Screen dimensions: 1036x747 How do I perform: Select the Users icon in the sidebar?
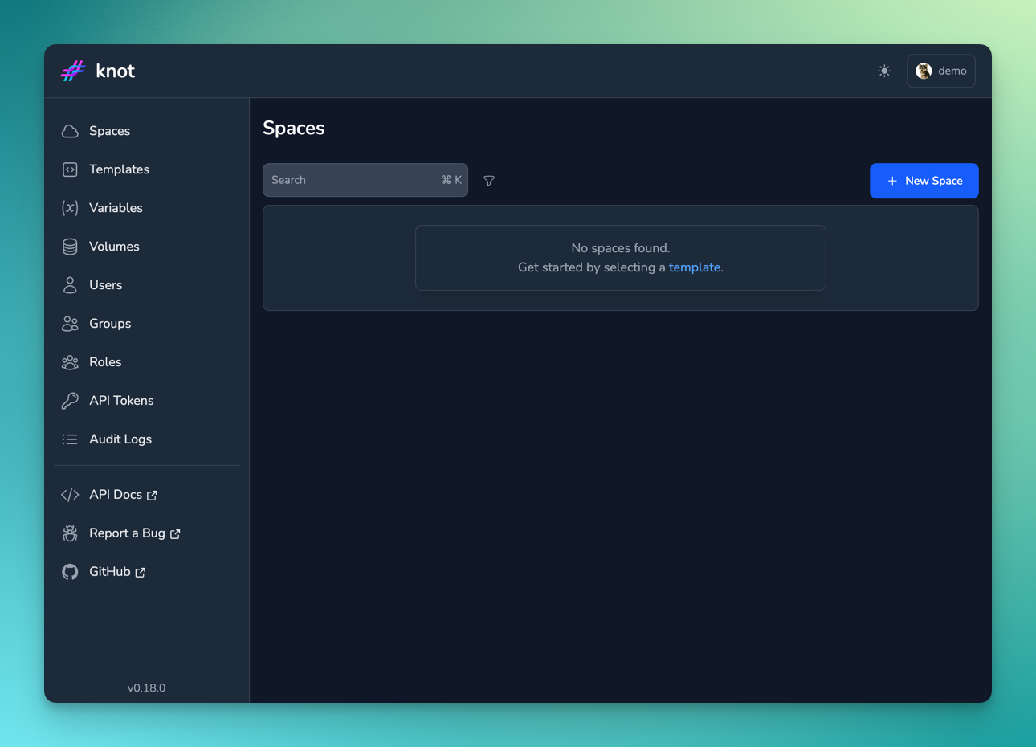71,284
